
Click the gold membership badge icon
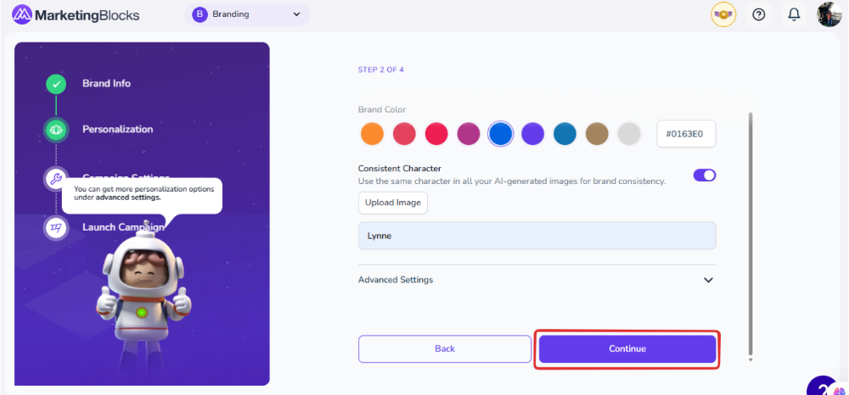723,14
